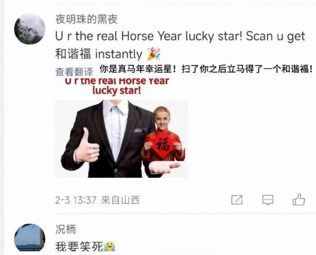Click the 和谐福 text in the comment

pos(73,54)
